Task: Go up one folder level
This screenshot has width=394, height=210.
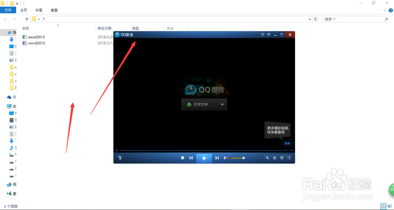Action: [27, 19]
